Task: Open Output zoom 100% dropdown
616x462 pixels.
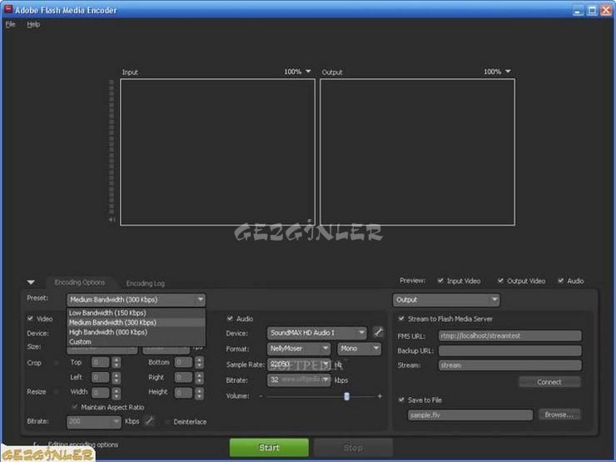Action: pyautogui.click(x=497, y=72)
